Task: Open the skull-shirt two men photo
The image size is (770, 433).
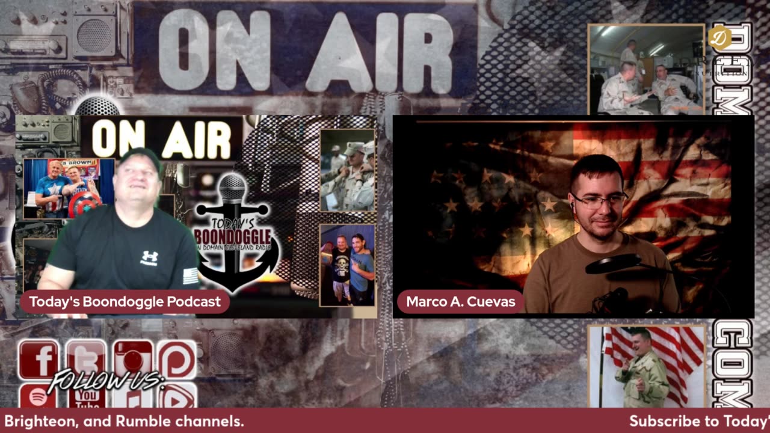Action: [347, 265]
